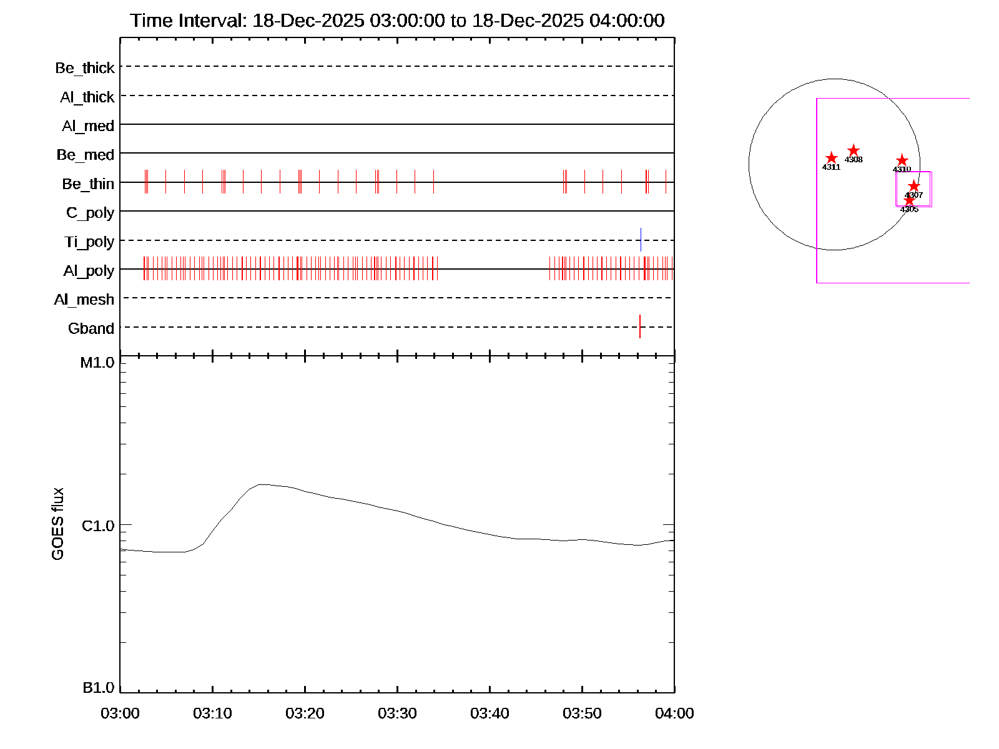
Task: Click the 03:30 time axis label
Action: point(397,713)
